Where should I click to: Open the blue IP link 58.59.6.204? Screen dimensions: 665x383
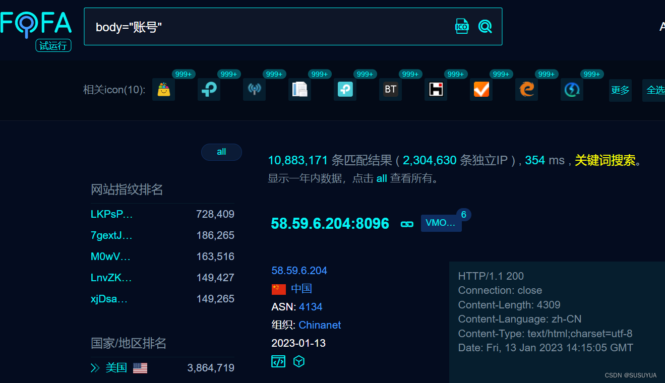pyautogui.click(x=299, y=271)
